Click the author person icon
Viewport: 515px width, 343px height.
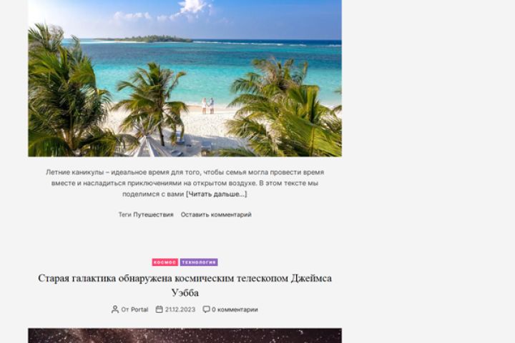tap(115, 309)
